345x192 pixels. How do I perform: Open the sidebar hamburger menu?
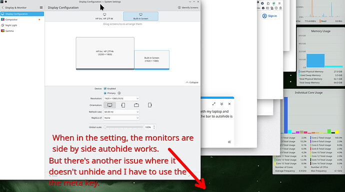pos(41,7)
